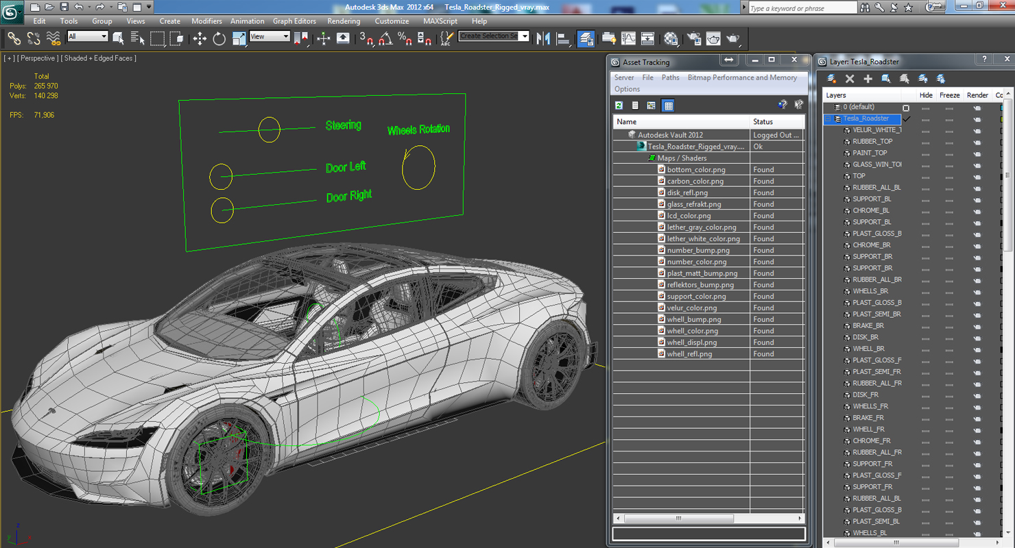The width and height of the screenshot is (1015, 548).
Task: Choose the Select Object tool
Action: [x=118, y=38]
